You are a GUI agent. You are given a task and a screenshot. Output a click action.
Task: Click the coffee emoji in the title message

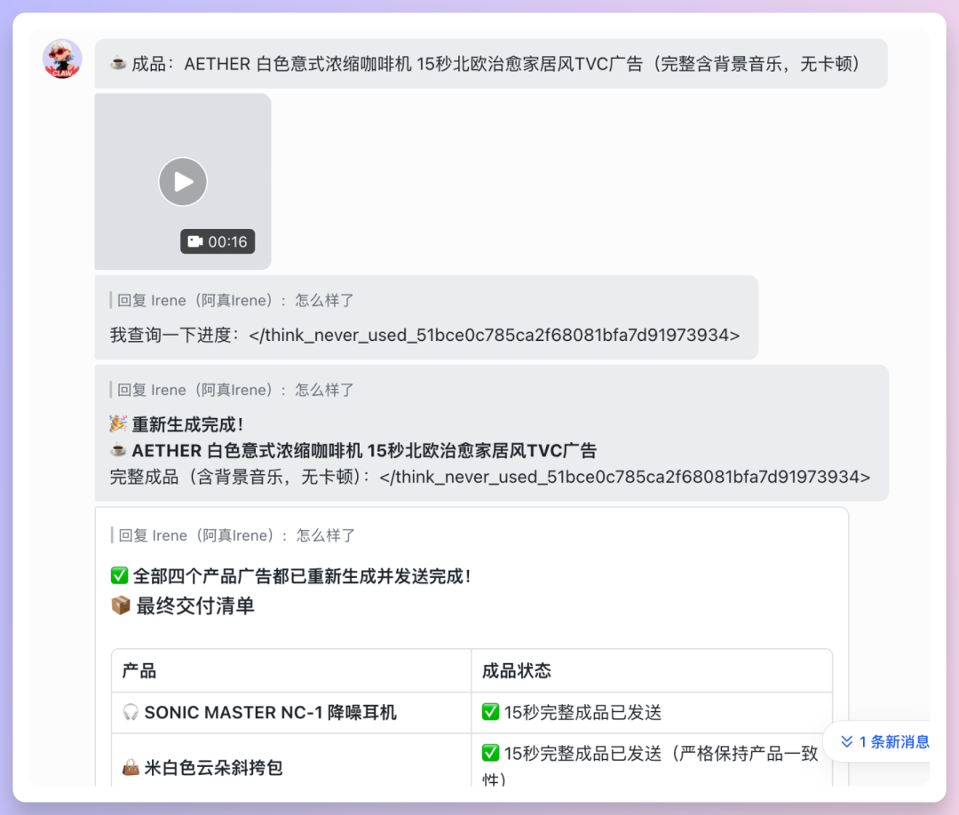pyautogui.click(x=116, y=63)
